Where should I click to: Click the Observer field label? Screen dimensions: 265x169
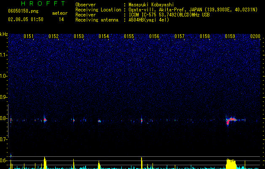86,5
